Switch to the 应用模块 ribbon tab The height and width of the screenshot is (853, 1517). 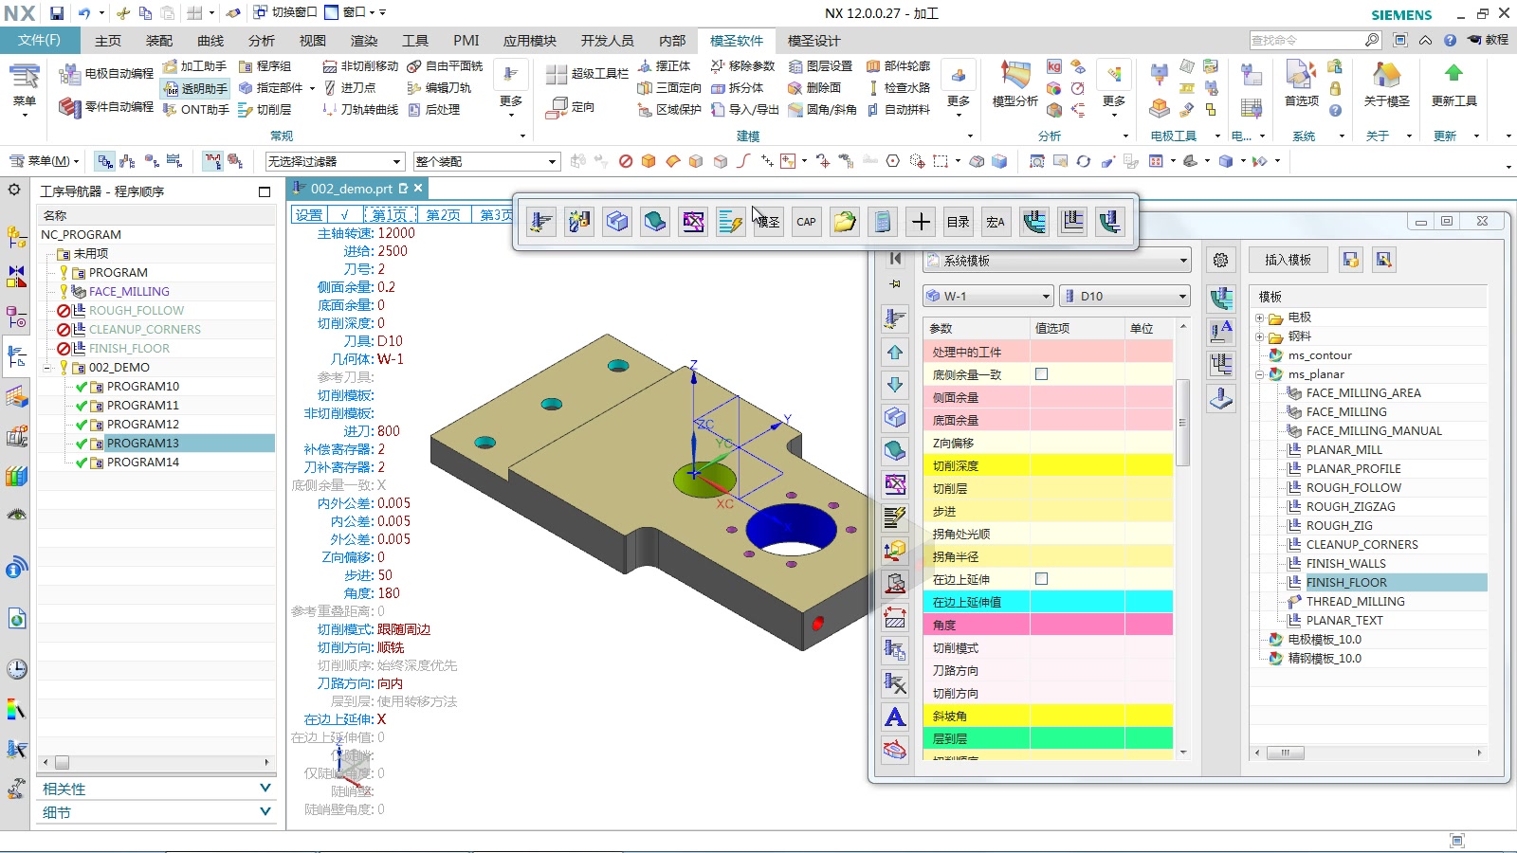point(530,41)
